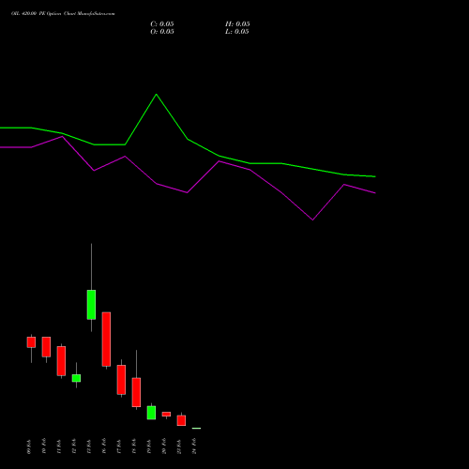Image resolution: width=469 pixels, height=469 pixels.
Task: Click the "09 Feb" date axis label
Action: 29,446
